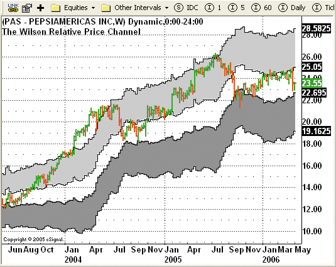This screenshot has height=267, width=336.
Task: Open the chart properties clipboard icon
Action: 27,8
